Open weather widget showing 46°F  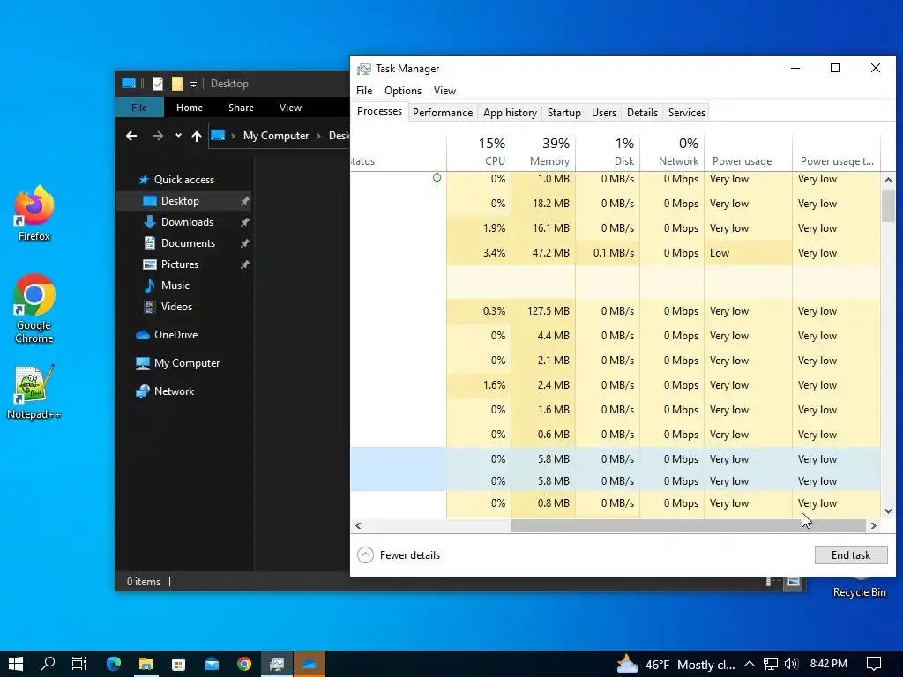point(675,665)
